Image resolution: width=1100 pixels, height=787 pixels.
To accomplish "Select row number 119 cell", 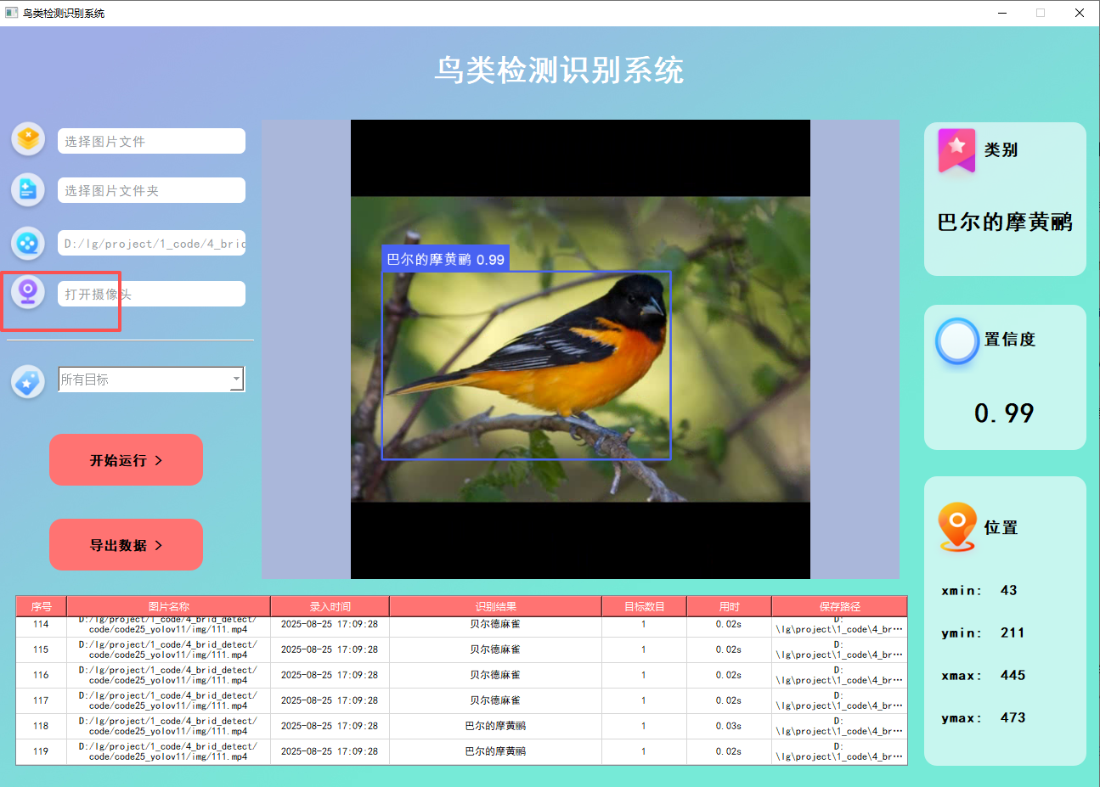I will (42, 751).
